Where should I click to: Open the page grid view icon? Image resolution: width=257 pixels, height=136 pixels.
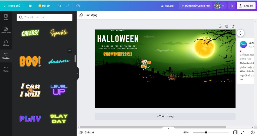point(235,132)
